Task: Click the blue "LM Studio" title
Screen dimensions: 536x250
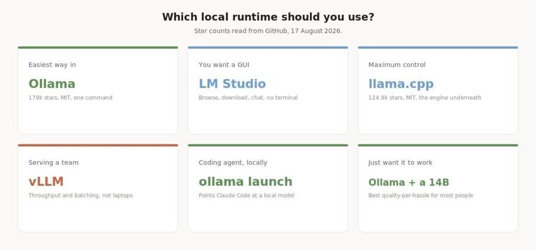Action: 232,84
